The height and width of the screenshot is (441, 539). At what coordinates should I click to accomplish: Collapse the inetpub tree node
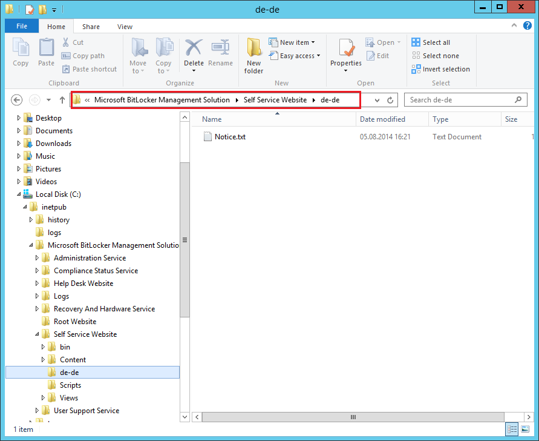(x=25, y=207)
